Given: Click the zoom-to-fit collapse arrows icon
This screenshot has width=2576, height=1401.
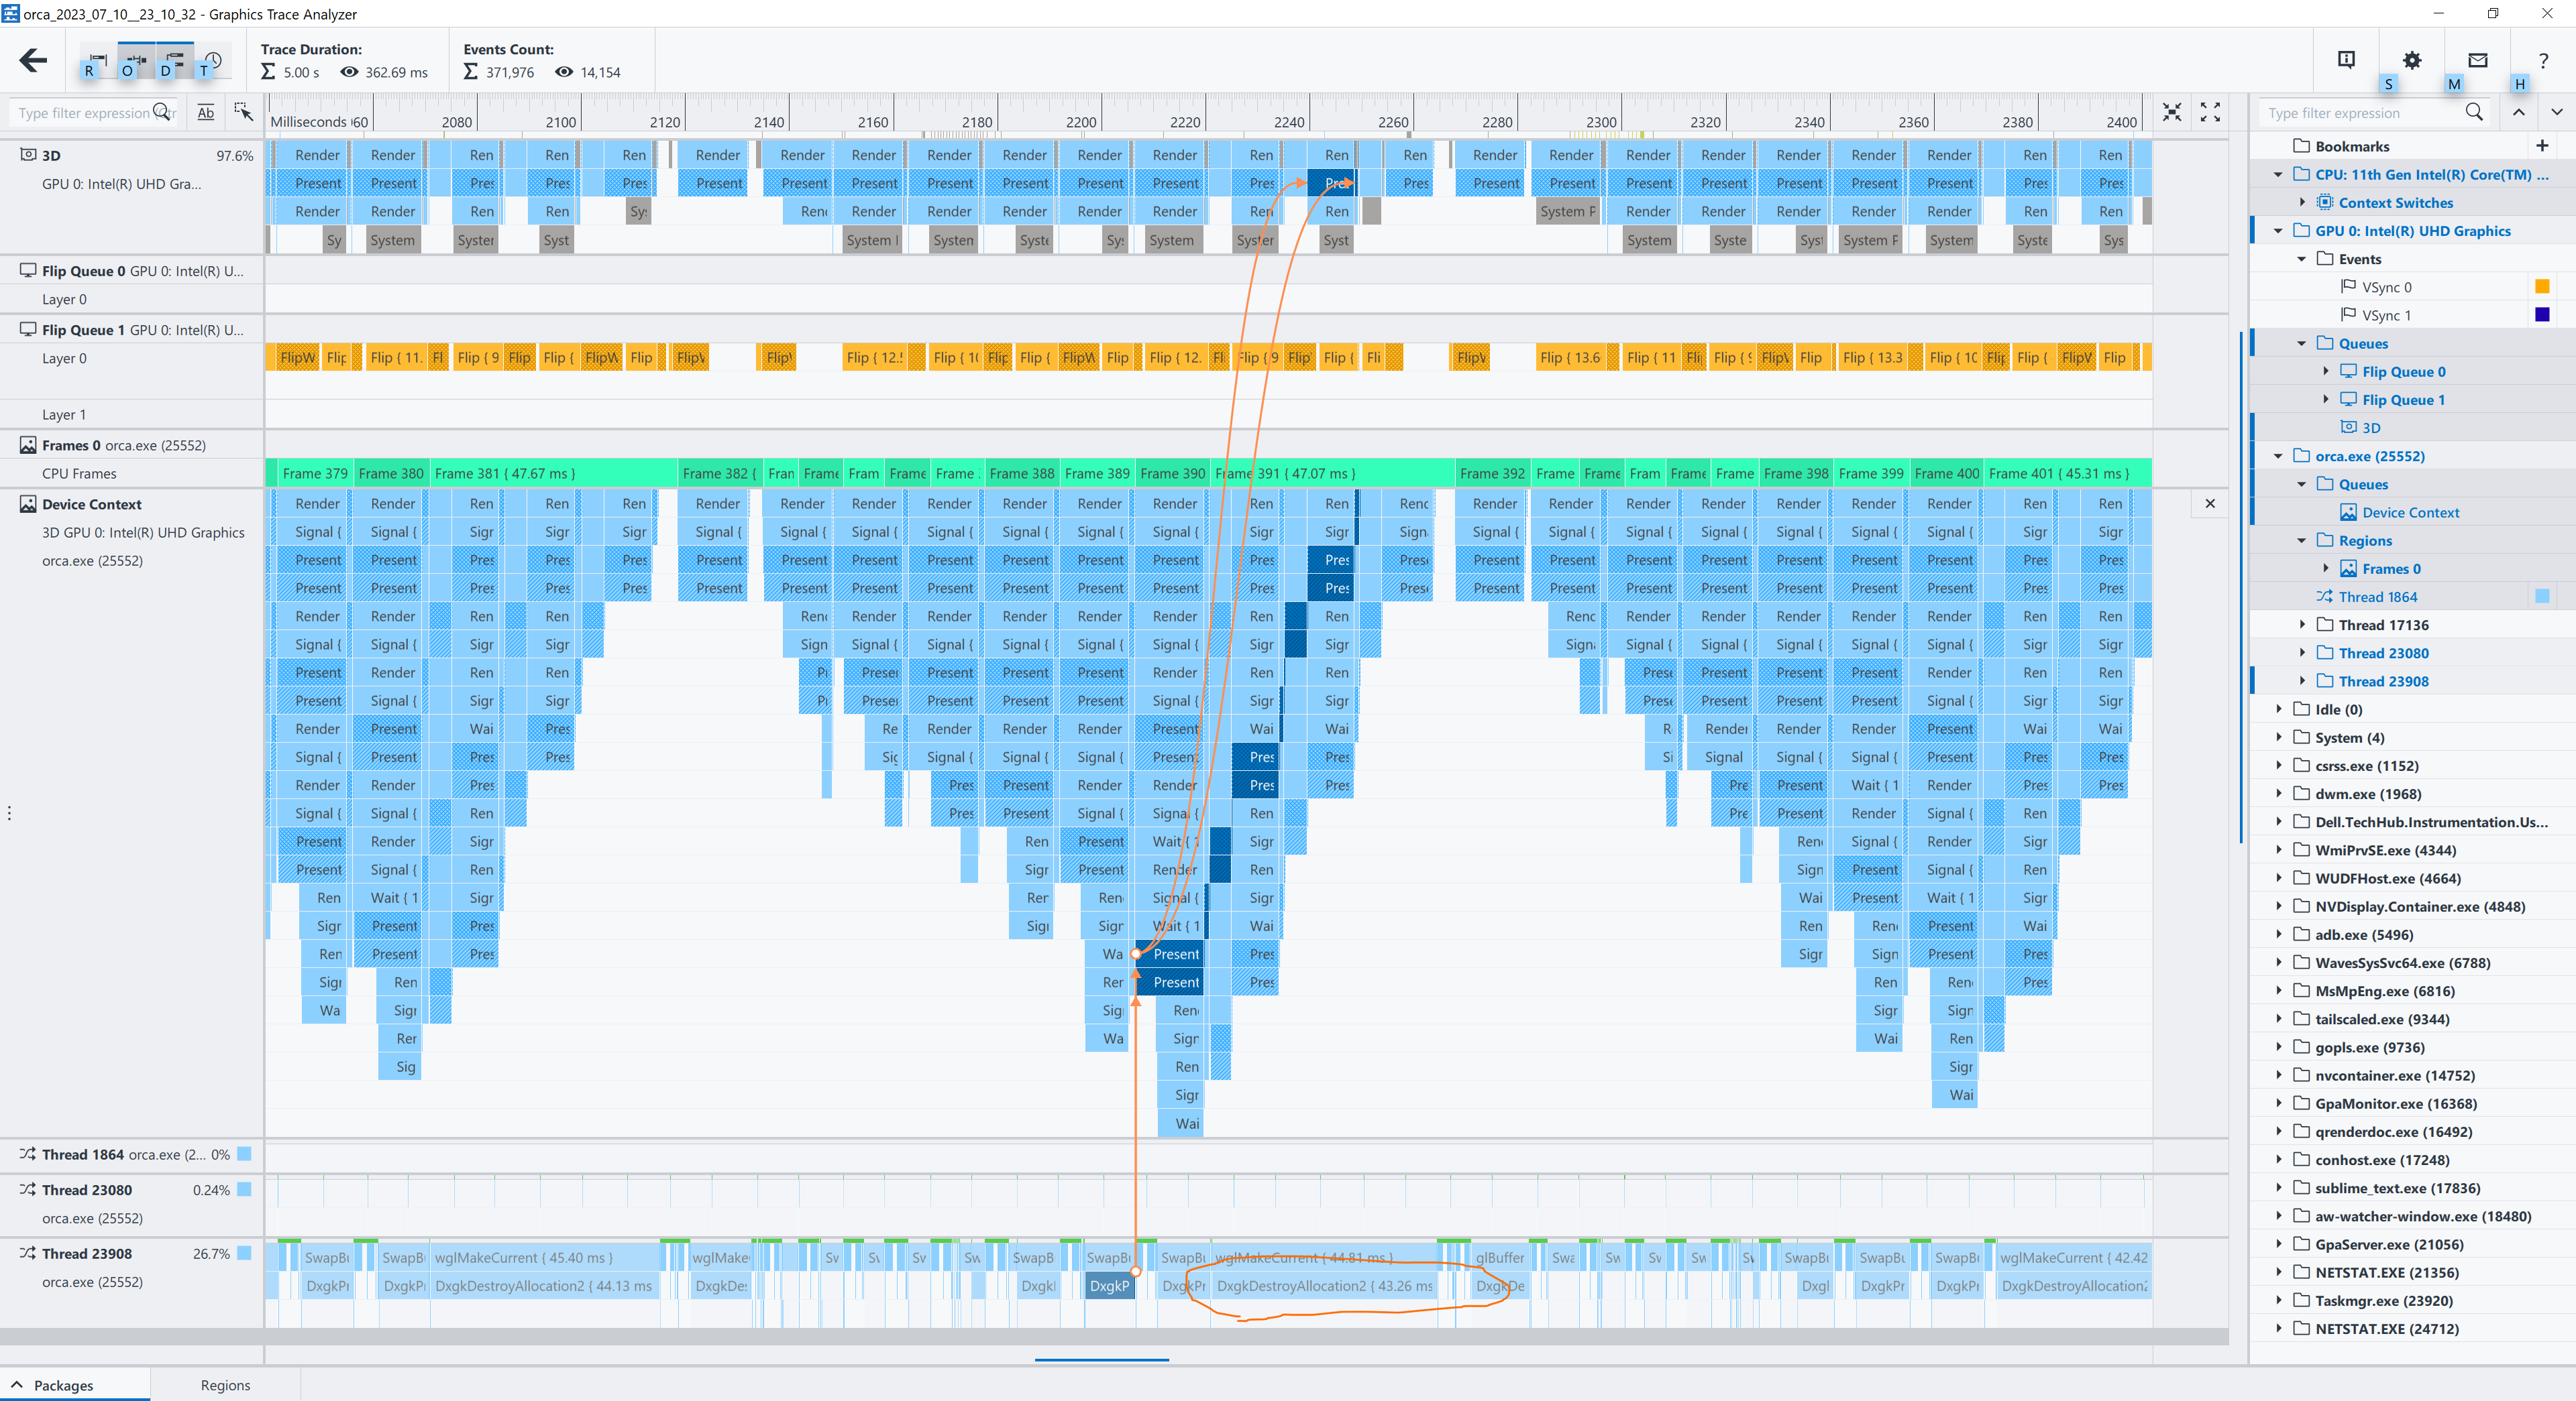Looking at the screenshot, I should (x=2171, y=113).
